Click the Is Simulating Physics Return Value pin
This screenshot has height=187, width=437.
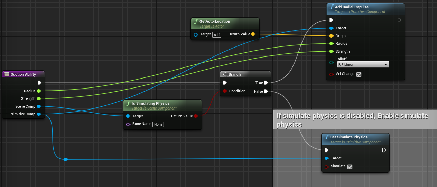click(x=196, y=116)
